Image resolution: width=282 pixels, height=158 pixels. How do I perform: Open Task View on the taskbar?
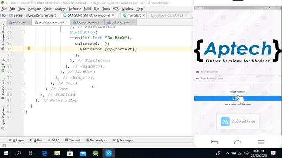tap(31, 153)
